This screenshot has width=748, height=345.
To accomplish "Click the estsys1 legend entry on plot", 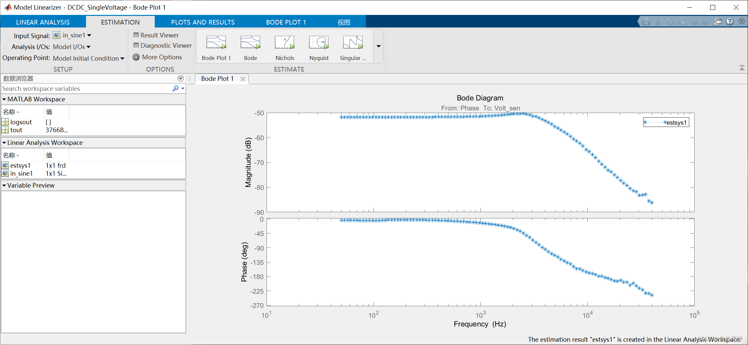I will [666, 123].
